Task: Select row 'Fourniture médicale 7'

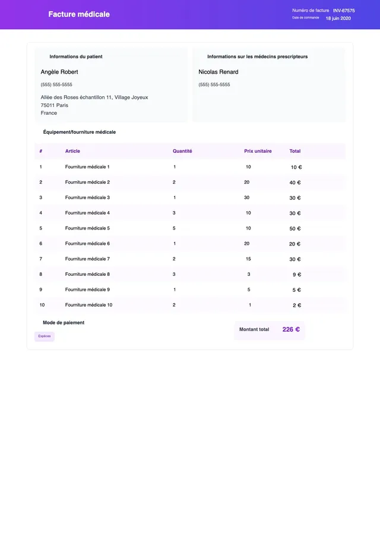Action: coord(190,259)
